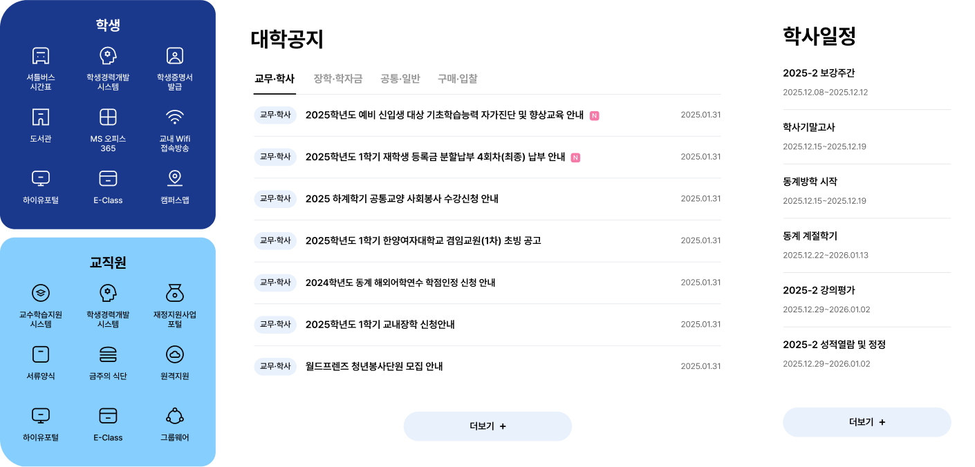Viewport: 975px width, 467px height.
Task: Launch the 그룹웨어 groupware icon
Action: click(174, 415)
